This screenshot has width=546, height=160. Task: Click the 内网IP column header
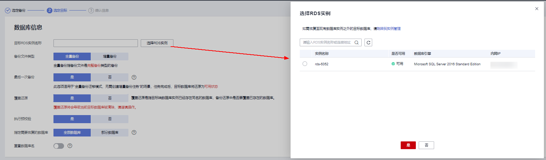pyautogui.click(x=496, y=54)
